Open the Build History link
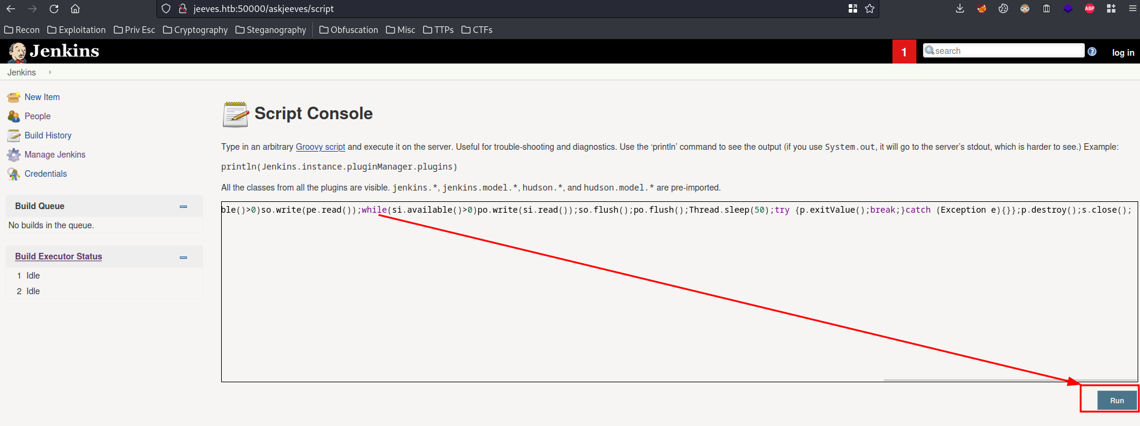 [x=48, y=135]
